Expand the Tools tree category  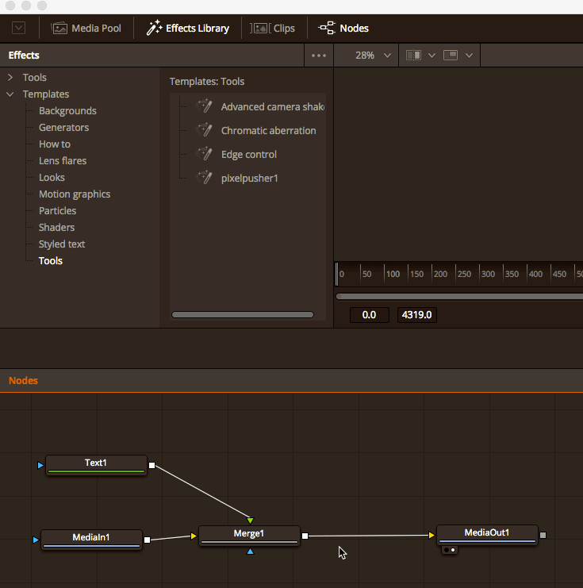[x=10, y=77]
